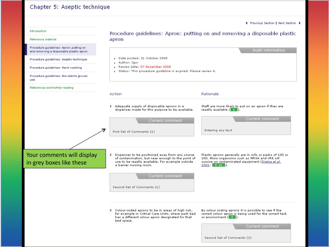Viewport: 330px width, 247px height.
Task: Click the First Set of Comments (1) box
Action: point(152,127)
